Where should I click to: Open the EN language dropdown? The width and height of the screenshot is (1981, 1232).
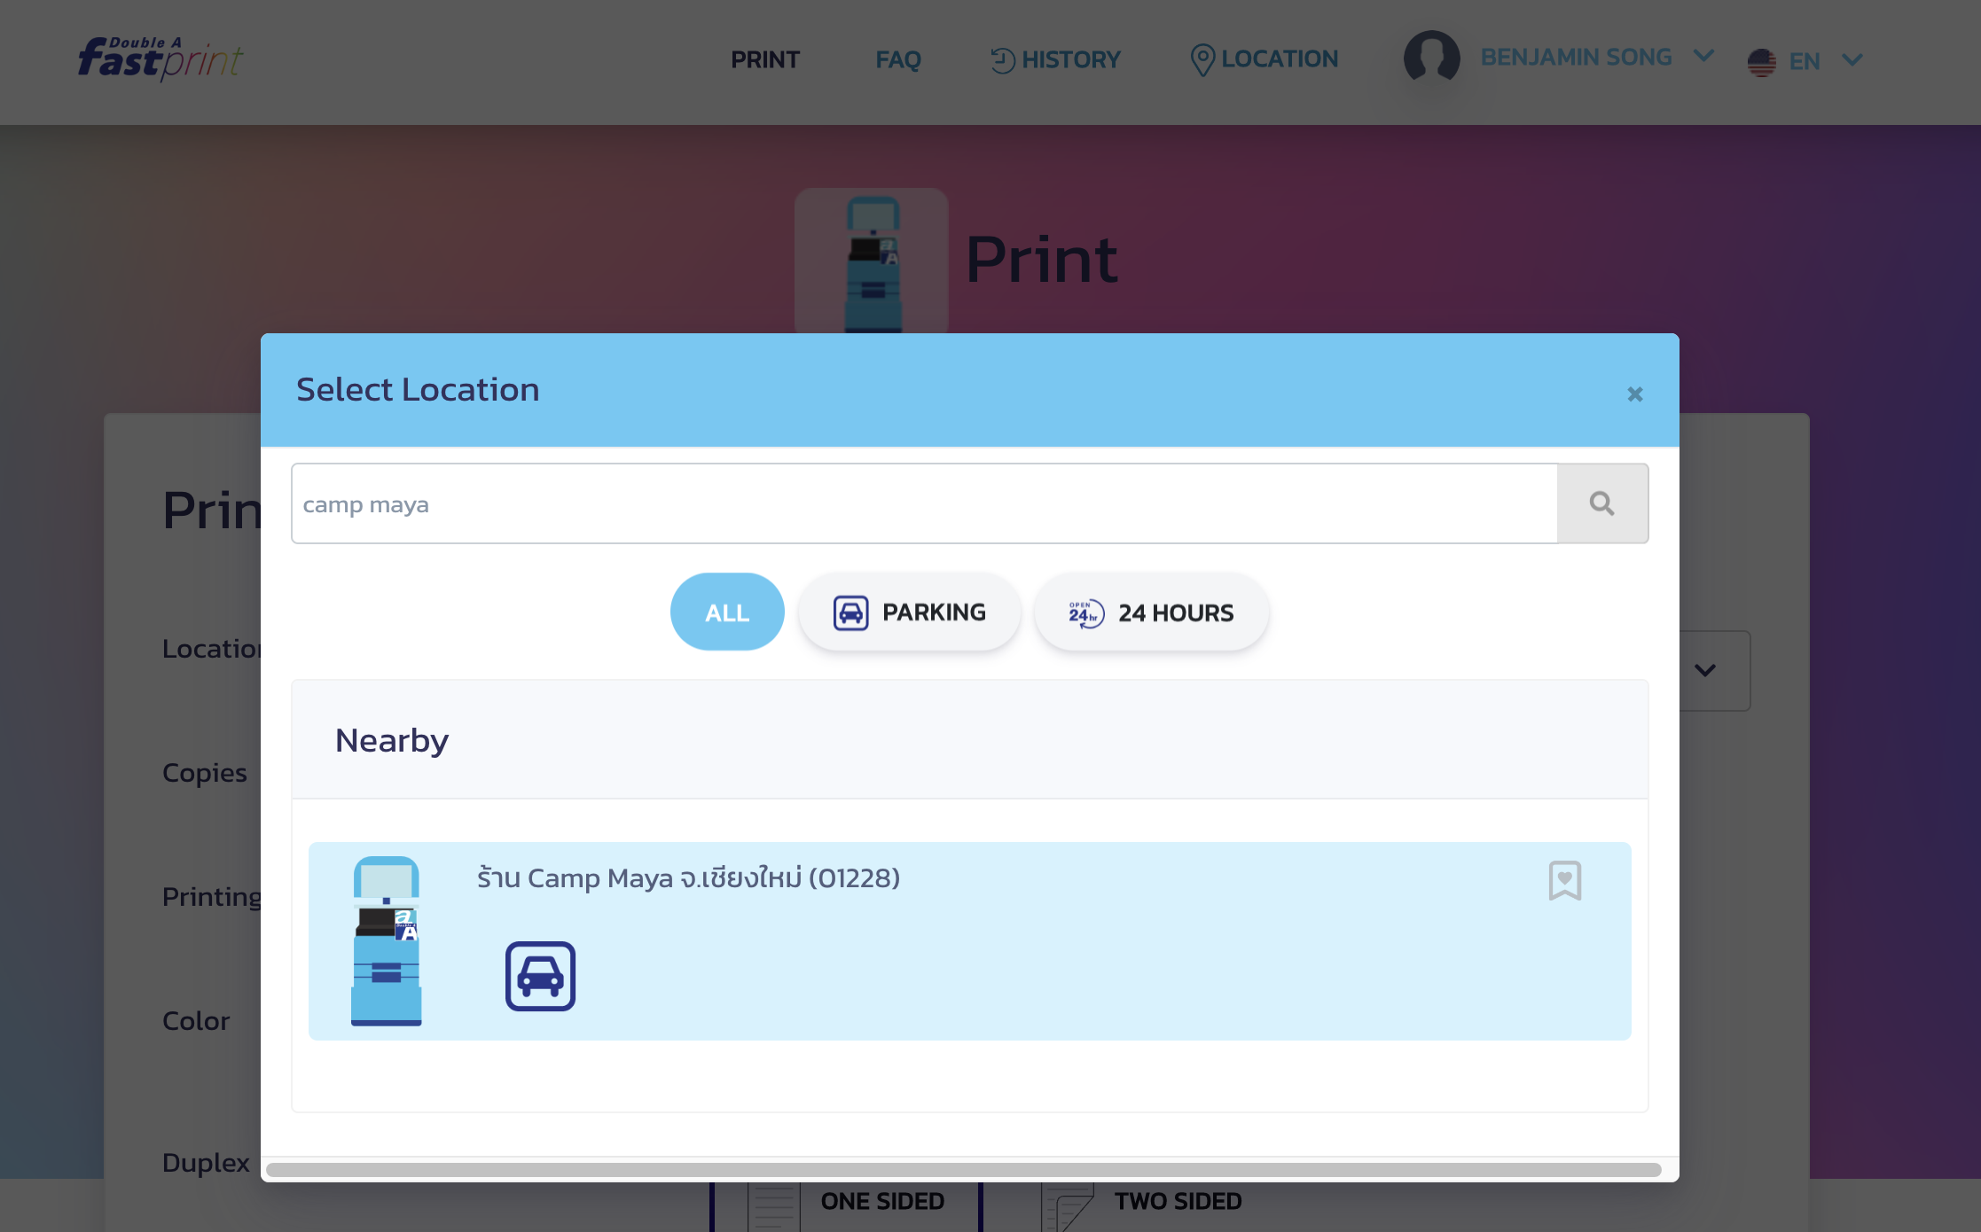tap(1852, 60)
